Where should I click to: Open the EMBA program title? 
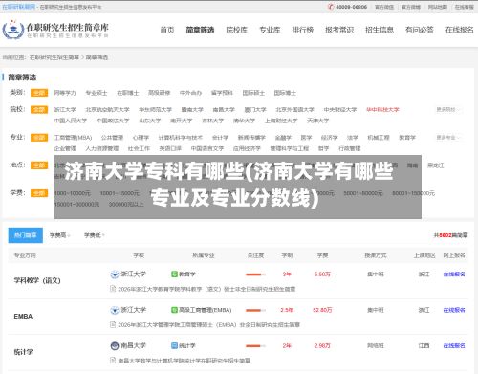click(x=23, y=317)
